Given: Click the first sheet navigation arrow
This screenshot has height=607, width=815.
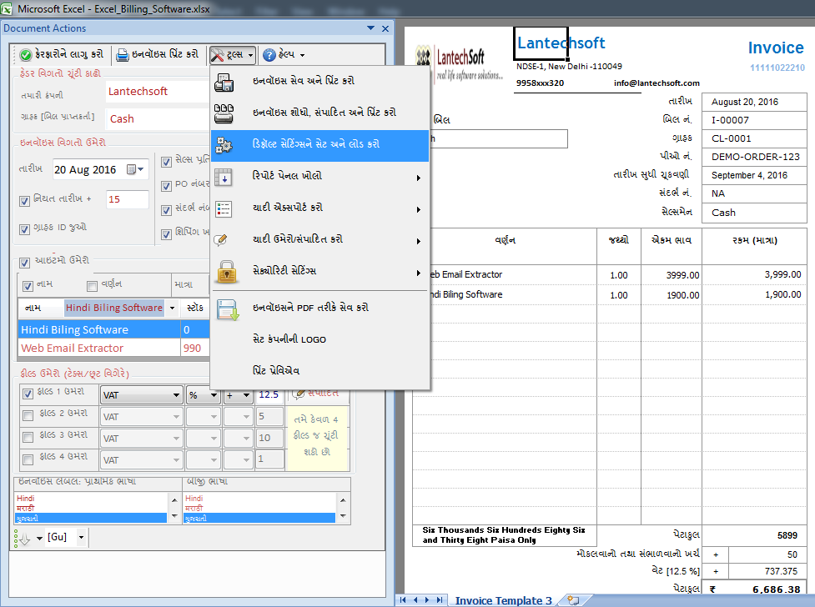Looking at the screenshot, I should [403, 599].
